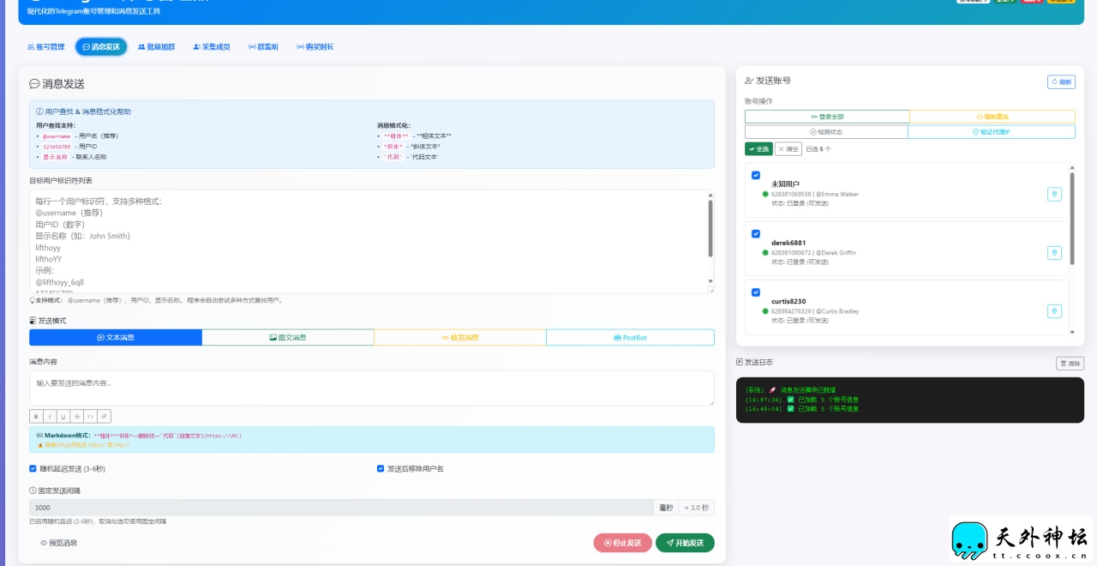
Task: Click location icon for curtis8230 account
Action: tap(1054, 311)
